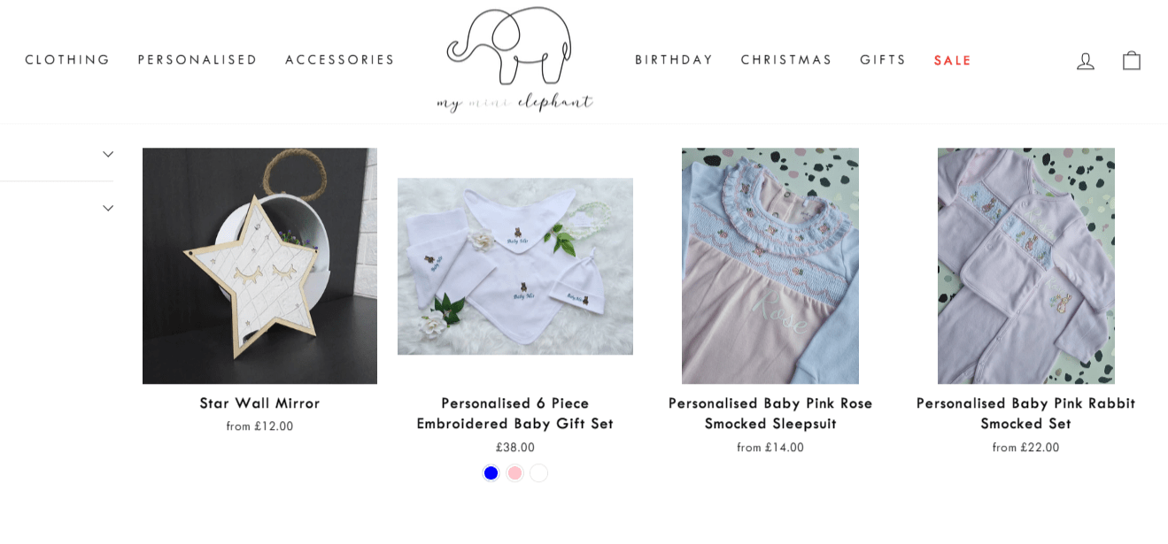Go to the Christmas section
Viewport: 1168px width, 544px height.
click(786, 60)
